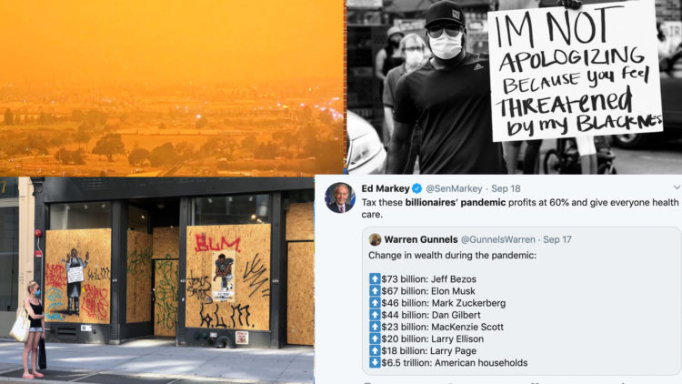Open Warren Gunnels' name in quoted tweet
This screenshot has height=384, width=682.
point(421,239)
